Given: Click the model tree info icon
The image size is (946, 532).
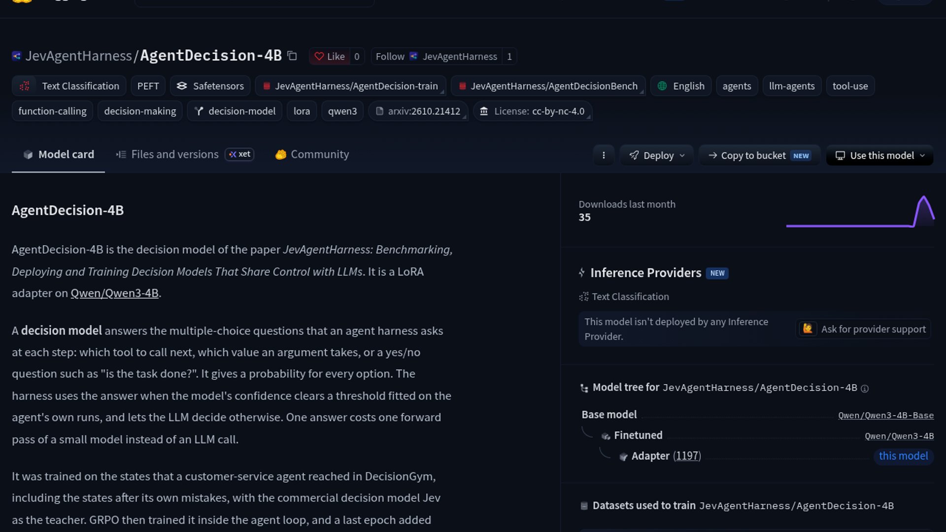Looking at the screenshot, I should (865, 389).
